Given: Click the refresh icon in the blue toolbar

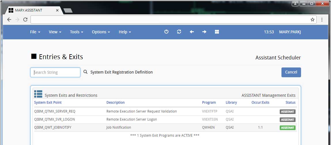Looking at the screenshot, I should click(179, 32).
